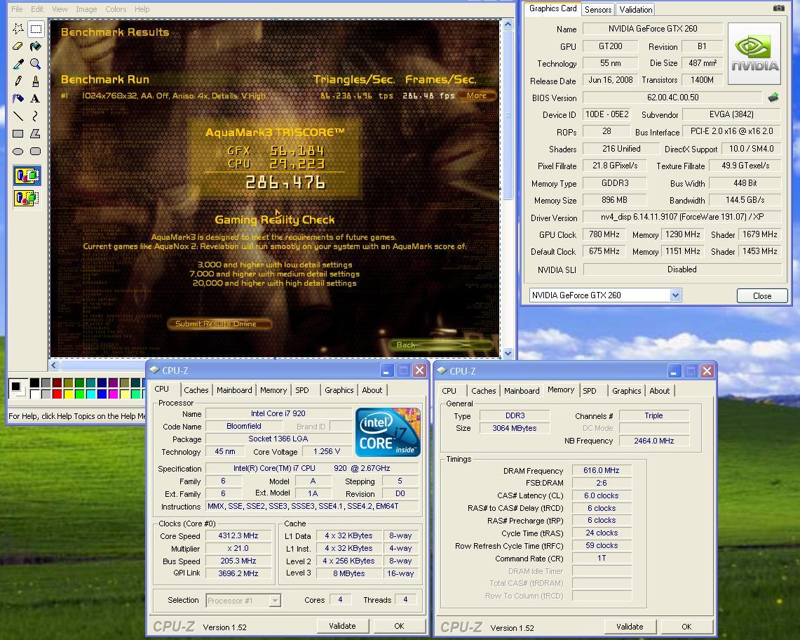Select the rectangular Select tool in Paint
Screen dimensions: 800x640
click(x=35, y=29)
